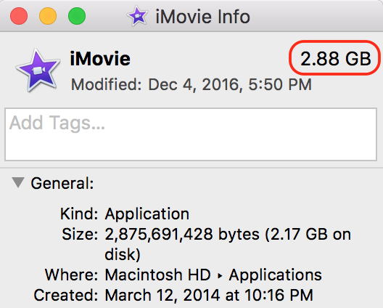Select the Kind value Application
The width and height of the screenshot is (383, 308).
tap(147, 214)
